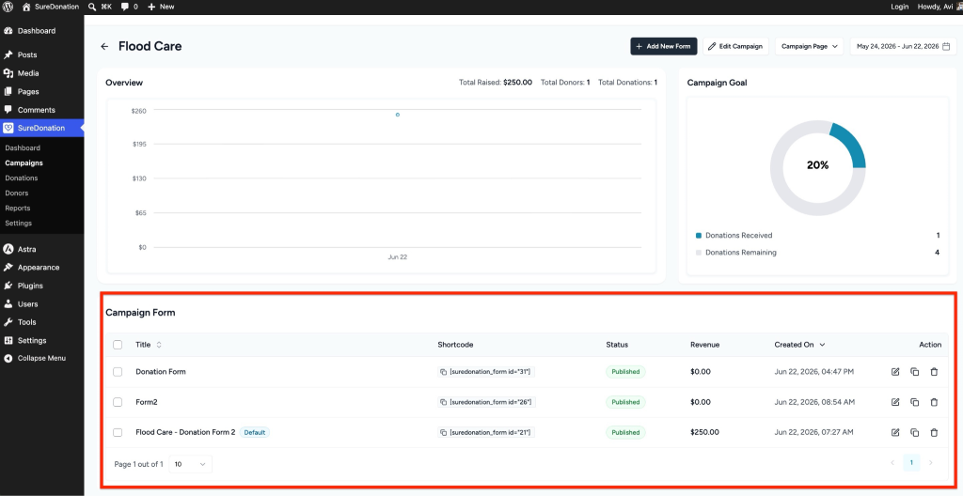Viewport: 963px width, 496px height.
Task: Open SureDonation submenu Dashboard link
Action: (x=23, y=147)
